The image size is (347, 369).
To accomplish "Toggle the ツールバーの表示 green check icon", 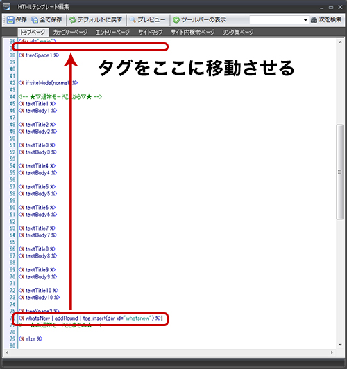I will tap(176, 20).
